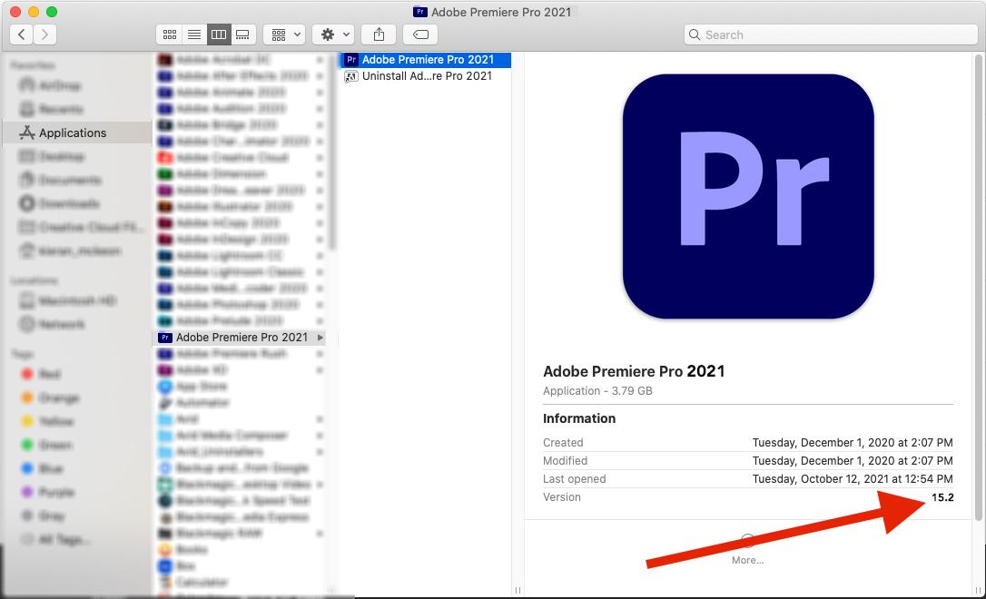Switch to icon view in Finder toolbar

coord(169,34)
